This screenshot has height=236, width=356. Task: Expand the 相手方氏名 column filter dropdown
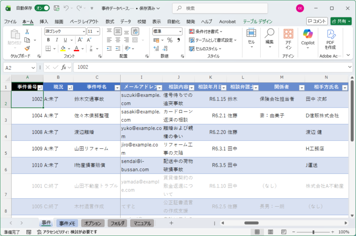click(x=350, y=88)
